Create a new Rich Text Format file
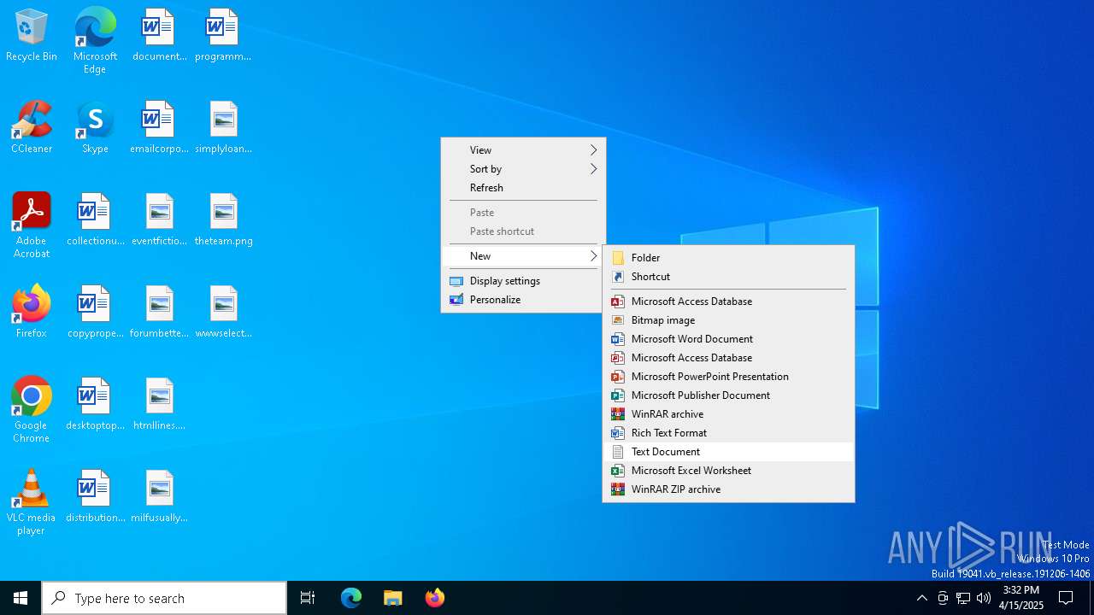This screenshot has height=615, width=1094. (728, 433)
